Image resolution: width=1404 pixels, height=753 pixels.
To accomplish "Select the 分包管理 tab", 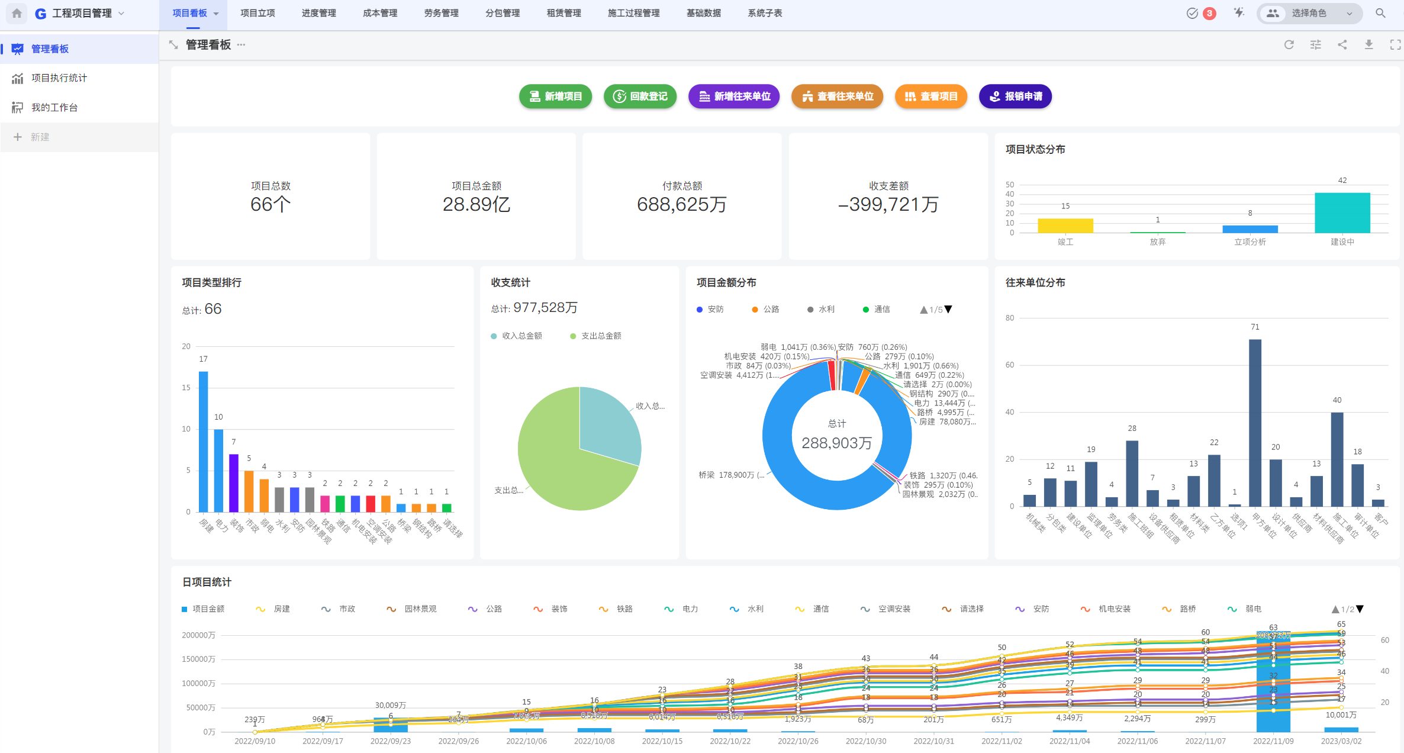I will [503, 13].
